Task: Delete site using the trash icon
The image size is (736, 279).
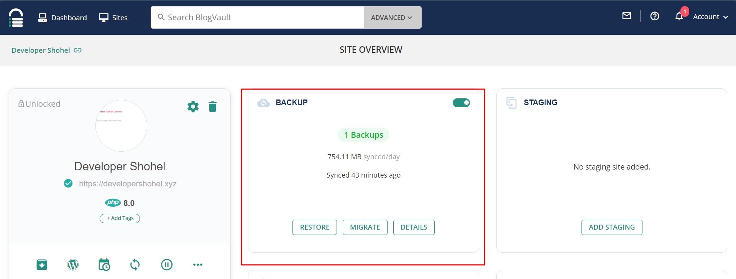Action: 213,106
